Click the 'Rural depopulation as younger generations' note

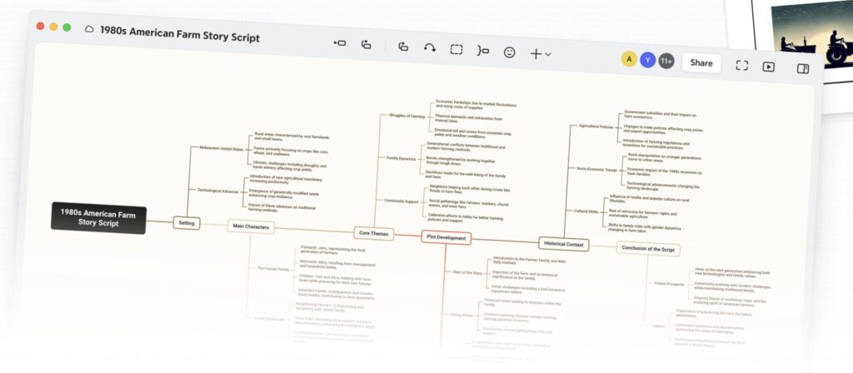(664, 157)
